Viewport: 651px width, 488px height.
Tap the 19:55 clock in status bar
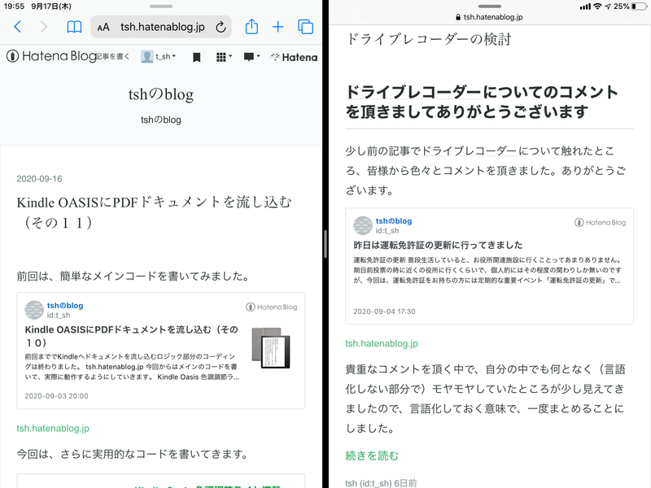tap(14, 7)
